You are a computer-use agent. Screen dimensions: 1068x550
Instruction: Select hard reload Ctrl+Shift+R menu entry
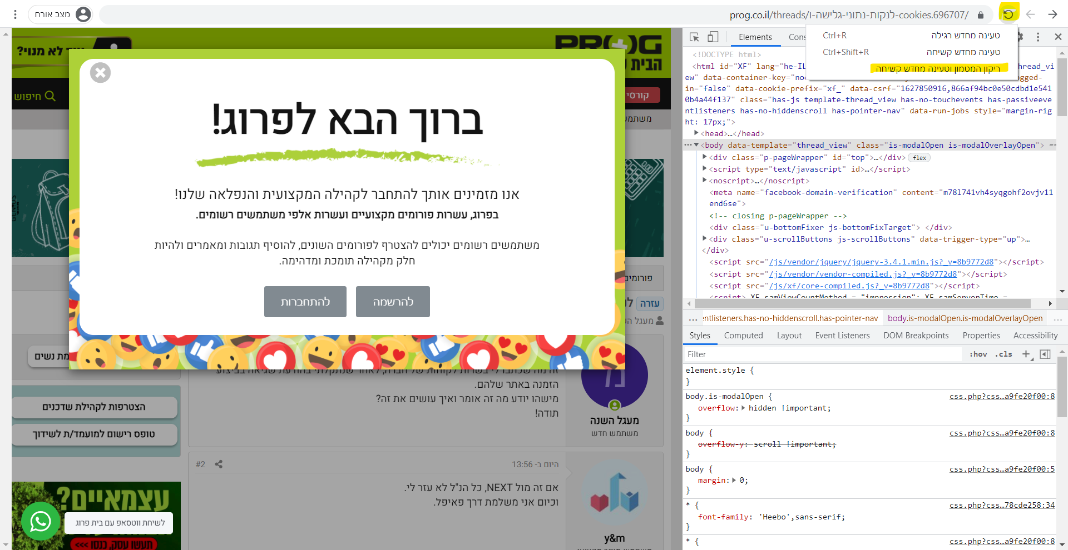click(911, 52)
